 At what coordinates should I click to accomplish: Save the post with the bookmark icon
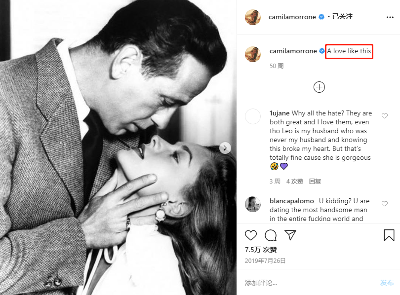[x=389, y=235]
